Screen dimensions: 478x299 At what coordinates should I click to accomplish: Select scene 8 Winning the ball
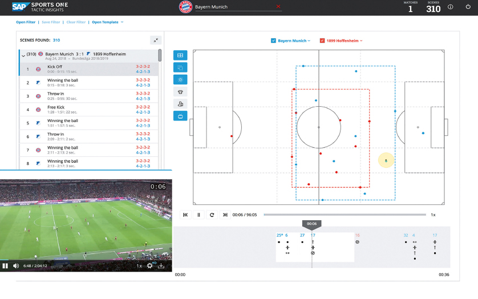(x=89, y=163)
